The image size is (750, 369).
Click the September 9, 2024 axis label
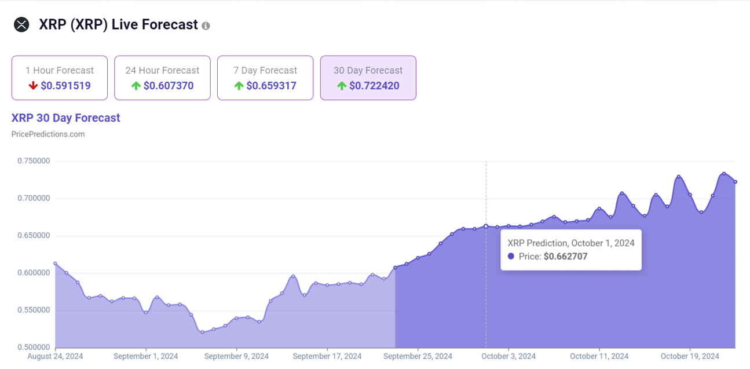[x=236, y=356]
